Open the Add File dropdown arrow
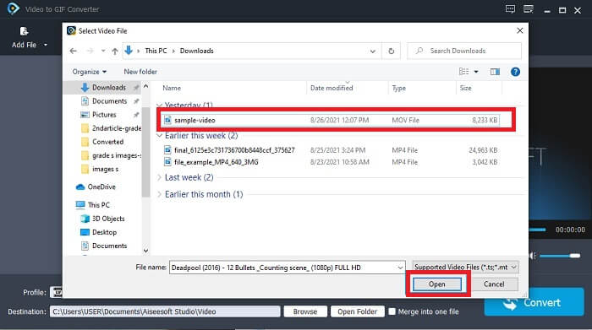The height and width of the screenshot is (330, 592). 46,45
